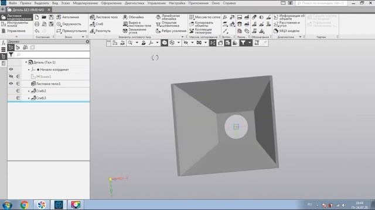Image resolution: width=375 pixels, height=210 pixels.
Task: Print document with the printer icon
Action: (37, 24)
